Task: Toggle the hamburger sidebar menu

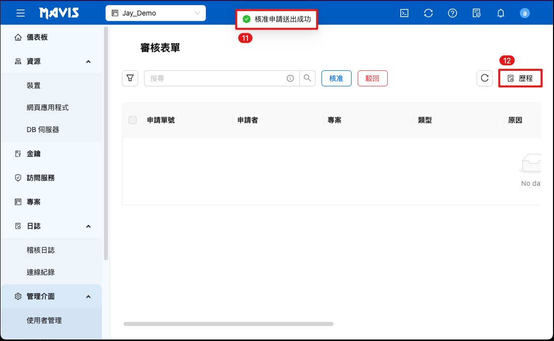Action: pos(21,13)
